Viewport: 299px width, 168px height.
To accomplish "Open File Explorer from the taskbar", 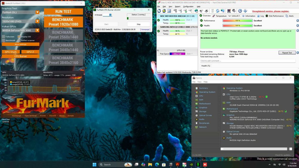I will (x=150, y=165).
